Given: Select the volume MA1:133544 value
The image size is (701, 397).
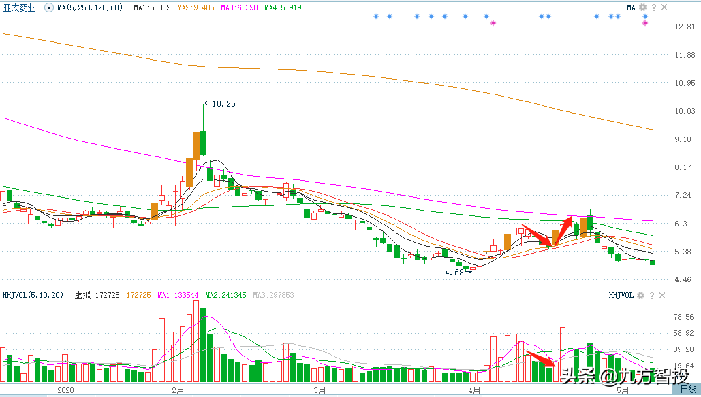Looking at the screenshot, I should [x=178, y=295].
